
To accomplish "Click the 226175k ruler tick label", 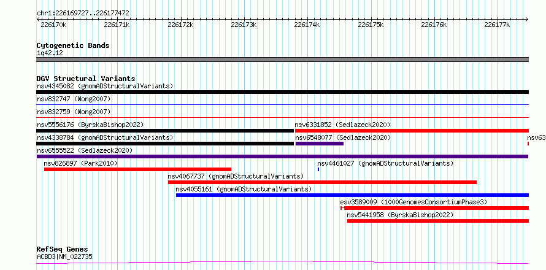I will [370, 25].
